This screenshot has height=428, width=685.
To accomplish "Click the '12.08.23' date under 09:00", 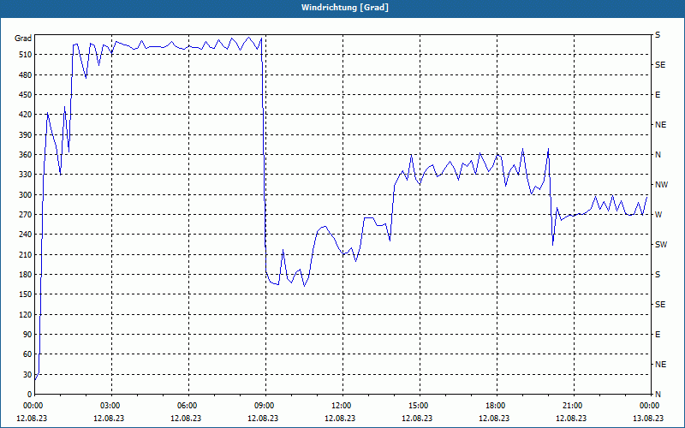I will (x=263, y=418).
